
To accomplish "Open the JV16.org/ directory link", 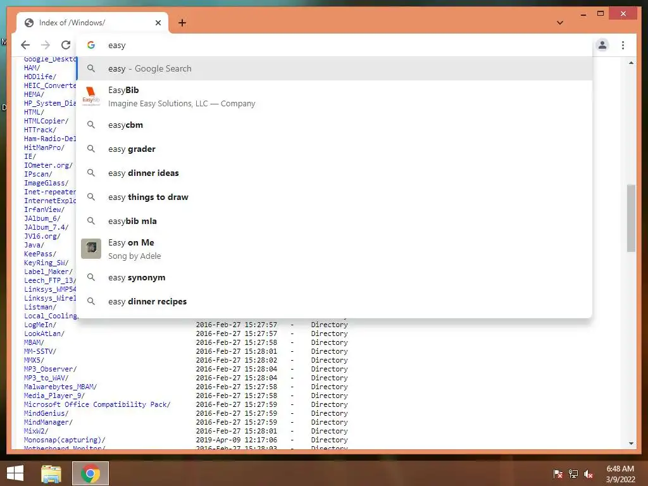I will 42,237.
